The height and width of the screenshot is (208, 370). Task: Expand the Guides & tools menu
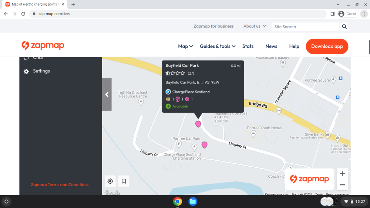(x=218, y=47)
